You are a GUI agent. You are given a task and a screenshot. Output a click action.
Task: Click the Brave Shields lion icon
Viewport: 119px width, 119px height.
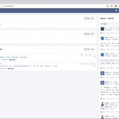coord(112,6)
